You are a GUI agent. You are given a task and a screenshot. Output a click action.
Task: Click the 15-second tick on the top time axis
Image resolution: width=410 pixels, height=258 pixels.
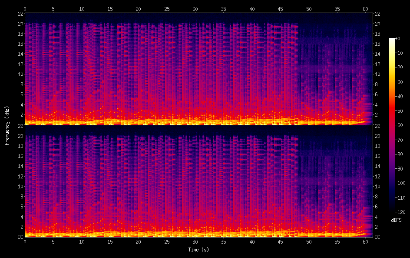click(x=110, y=9)
